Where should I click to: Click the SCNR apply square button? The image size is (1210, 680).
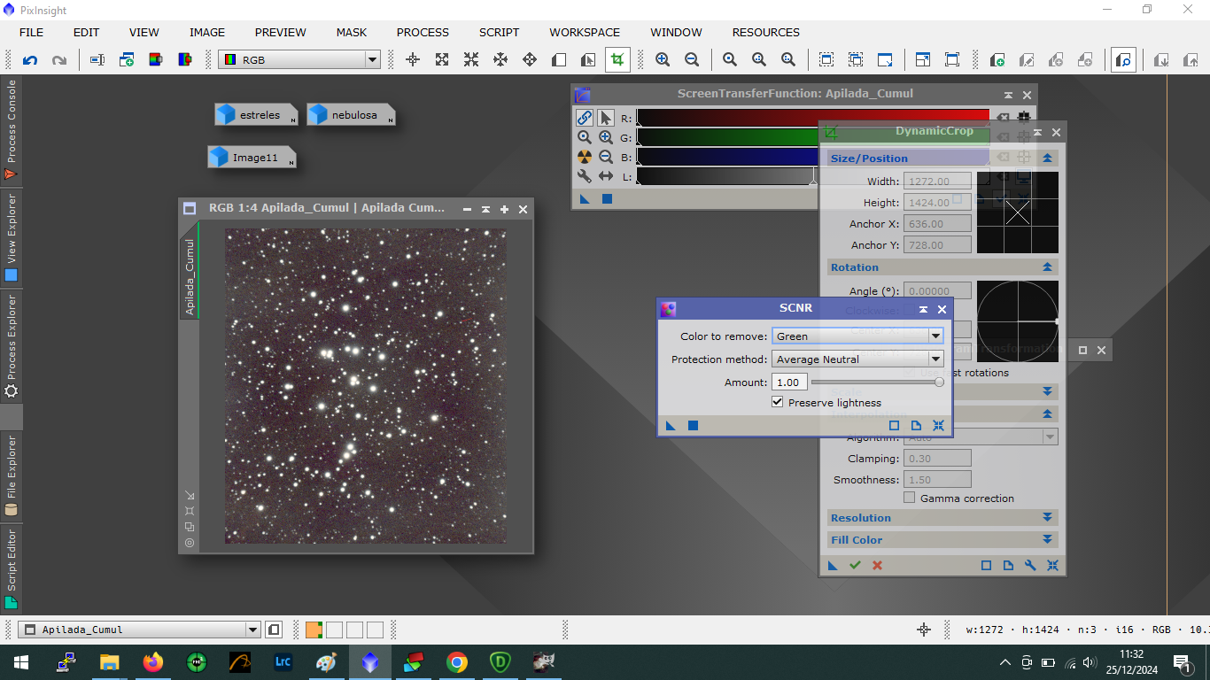[x=694, y=426]
